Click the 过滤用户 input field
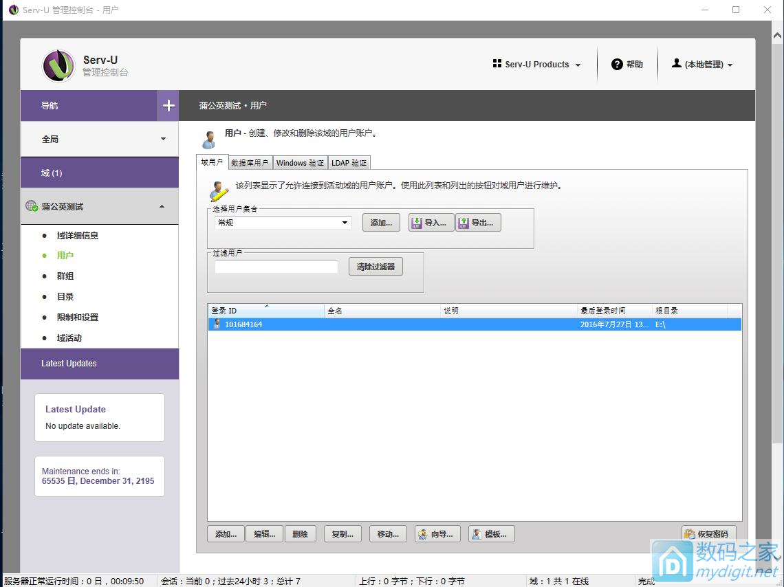This screenshot has height=587, width=784. point(276,267)
